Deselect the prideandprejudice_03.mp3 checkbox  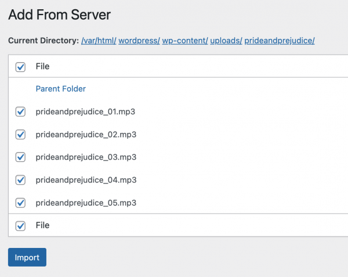click(21, 157)
